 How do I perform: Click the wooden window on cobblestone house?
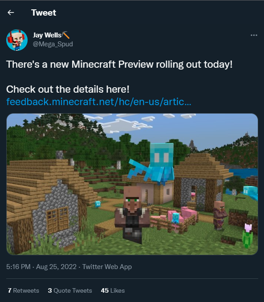pyautogui.click(x=57, y=220)
